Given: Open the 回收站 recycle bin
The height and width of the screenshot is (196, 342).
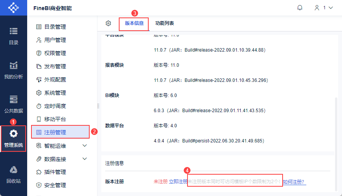Looking at the screenshot, I should [14, 175].
